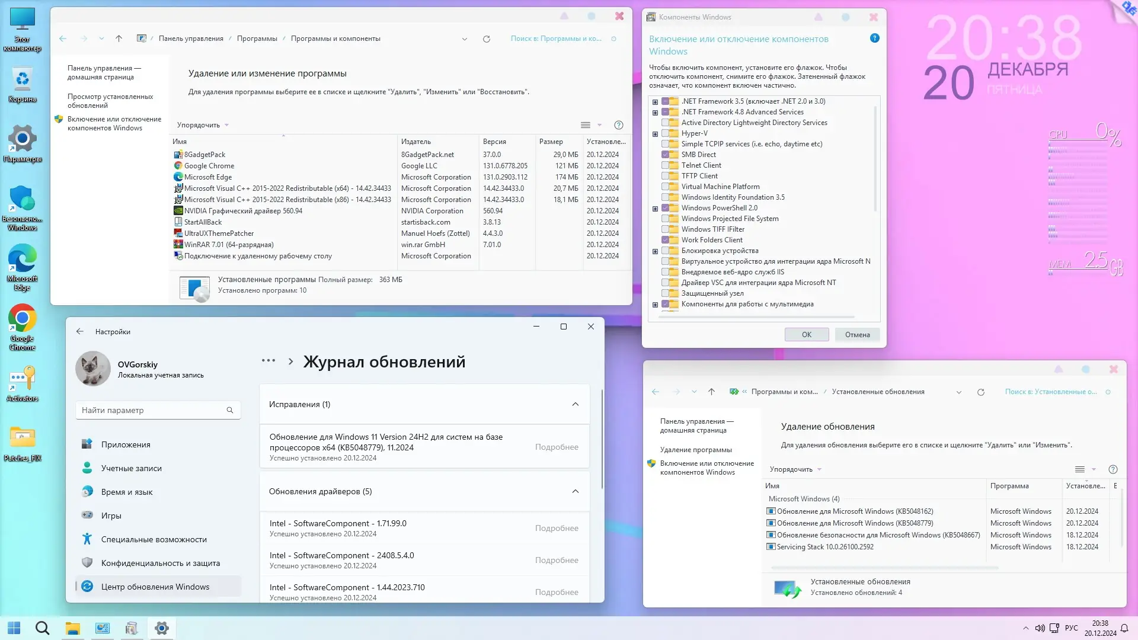This screenshot has height=640, width=1138.
Task: Click refresh icon in Programs and Features window
Action: click(x=487, y=39)
